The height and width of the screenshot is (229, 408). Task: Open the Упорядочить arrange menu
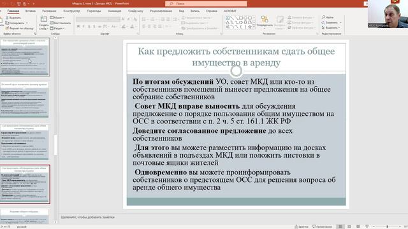click(x=265, y=22)
